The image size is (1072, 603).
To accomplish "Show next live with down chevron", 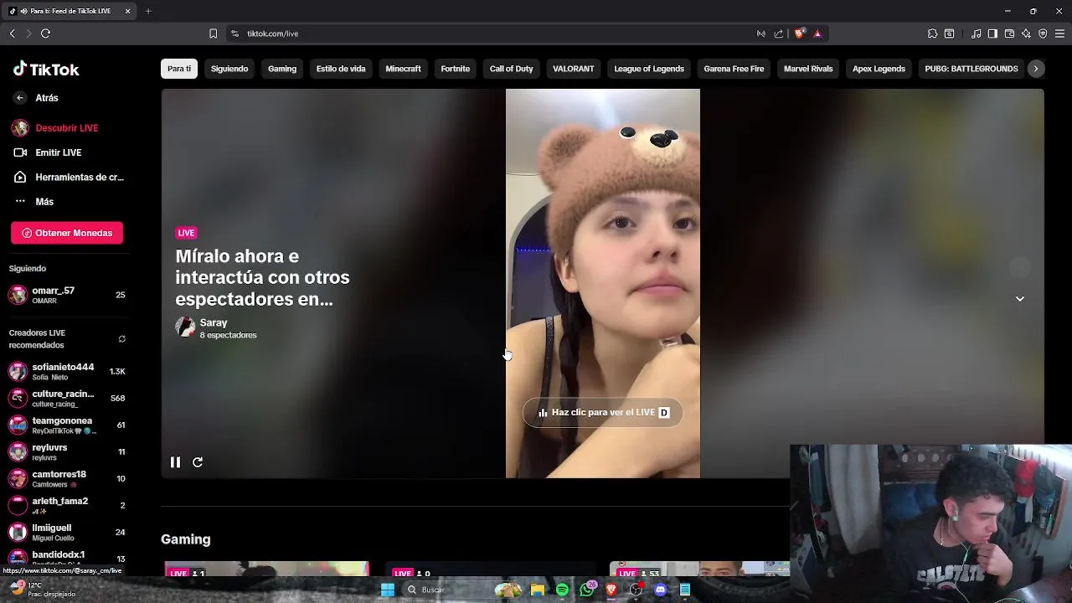I will (1019, 299).
